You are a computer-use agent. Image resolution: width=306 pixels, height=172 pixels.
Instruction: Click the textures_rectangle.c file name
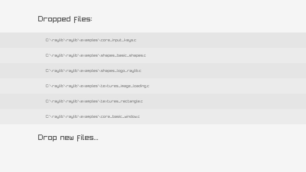[x=122, y=101]
